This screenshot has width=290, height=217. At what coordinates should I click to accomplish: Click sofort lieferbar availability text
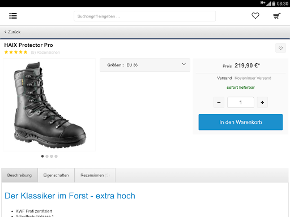point(241,88)
